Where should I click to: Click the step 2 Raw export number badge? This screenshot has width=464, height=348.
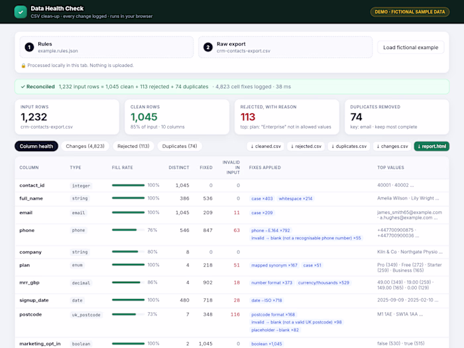tap(208, 47)
